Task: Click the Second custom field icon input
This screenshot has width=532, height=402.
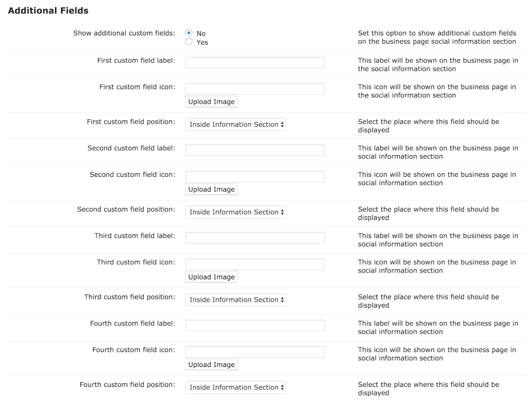Action: [x=255, y=176]
